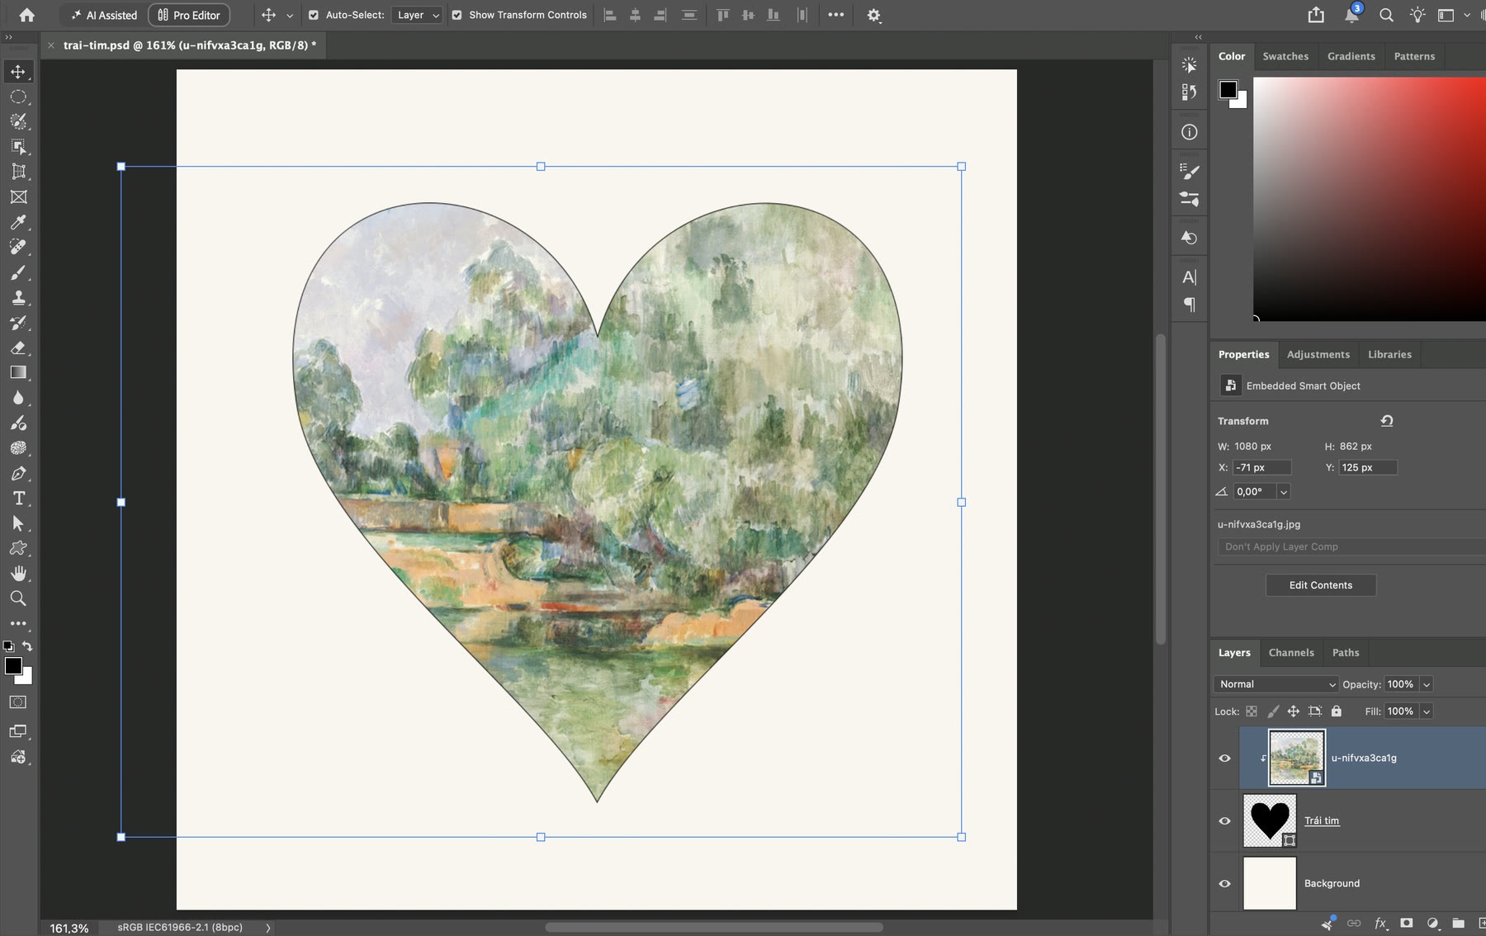Open the Fill dropdown arrow
The height and width of the screenshot is (936, 1486).
(1427, 711)
